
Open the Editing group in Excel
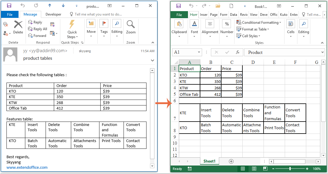304,29
